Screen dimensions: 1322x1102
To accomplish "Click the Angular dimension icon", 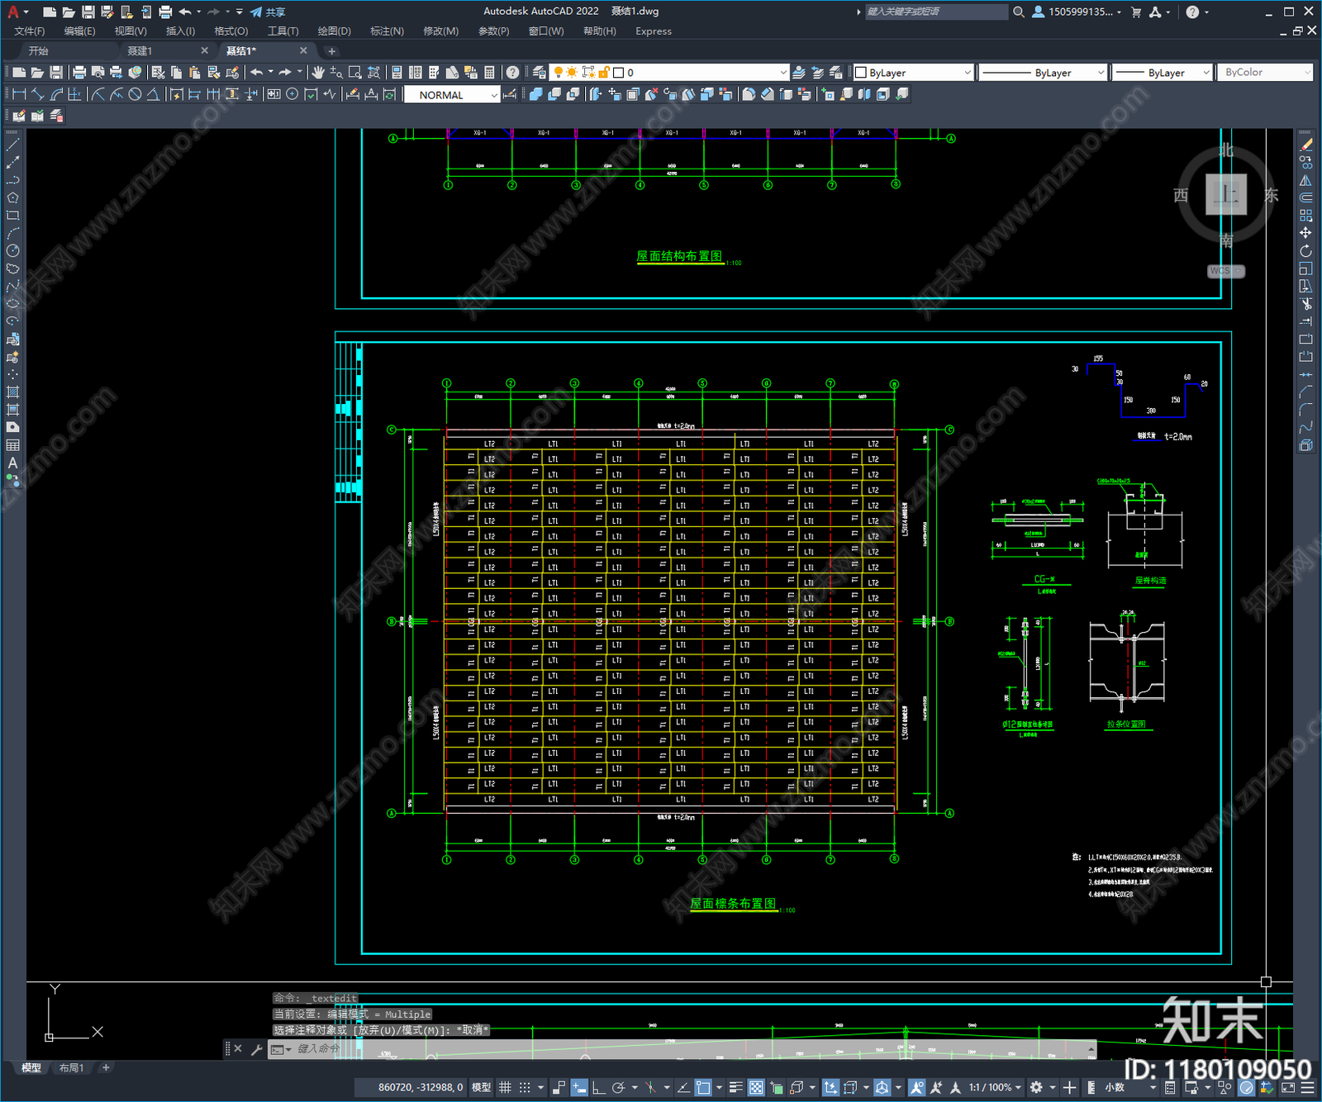I will click(153, 94).
